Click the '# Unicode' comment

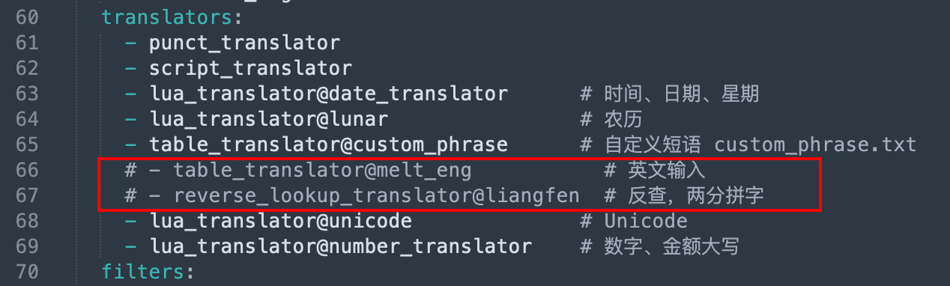click(x=634, y=221)
